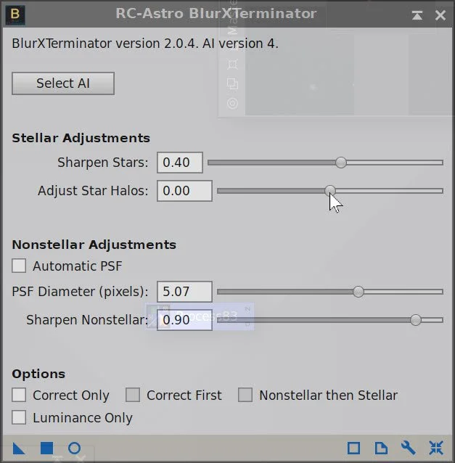
Task: Click the Sharpen Nonstellar slider handle
Action: point(415,320)
